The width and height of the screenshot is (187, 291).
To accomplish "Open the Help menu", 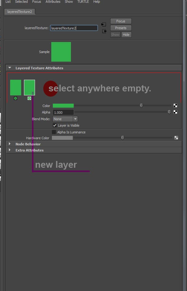I will 96,2.
